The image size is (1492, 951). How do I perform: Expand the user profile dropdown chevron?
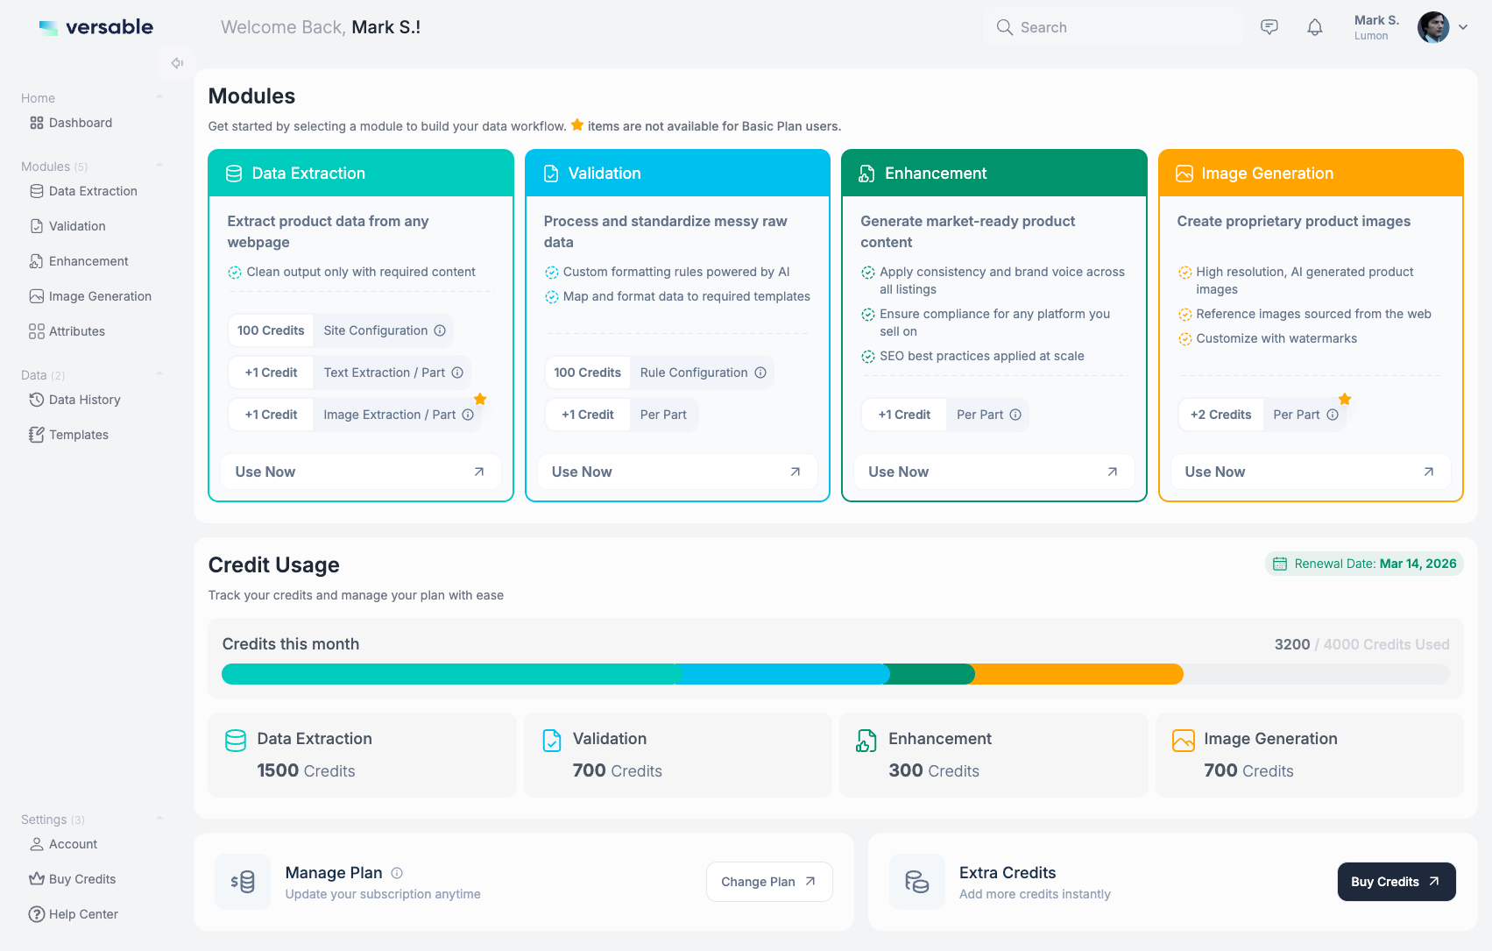[x=1463, y=27]
